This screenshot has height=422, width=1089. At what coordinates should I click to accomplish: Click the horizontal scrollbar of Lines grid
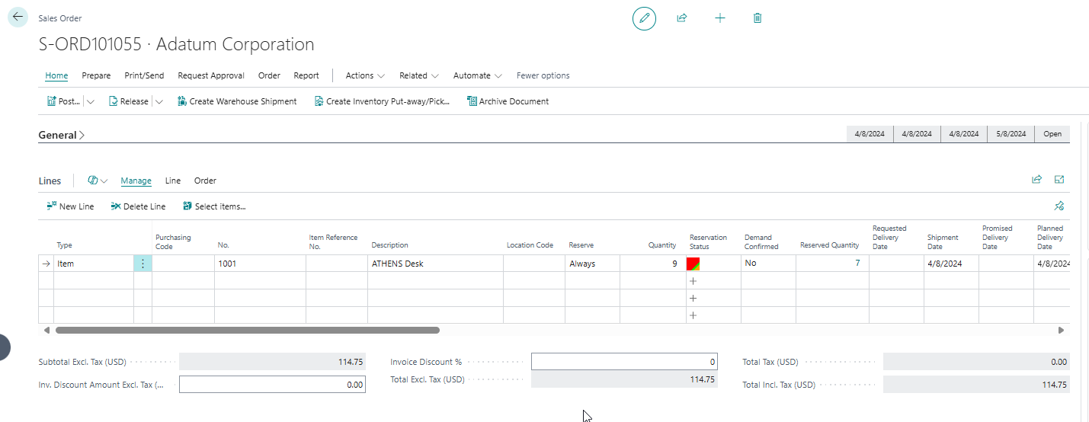coord(248,331)
